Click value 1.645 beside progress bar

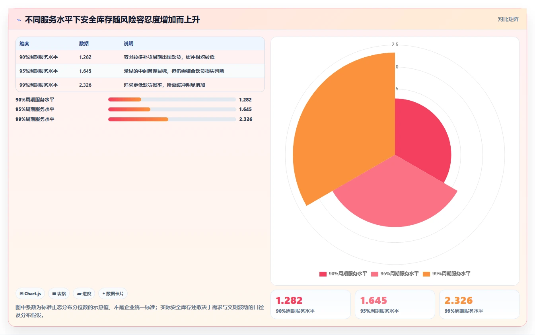(x=246, y=109)
